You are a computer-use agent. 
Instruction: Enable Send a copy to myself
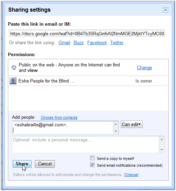(92, 158)
